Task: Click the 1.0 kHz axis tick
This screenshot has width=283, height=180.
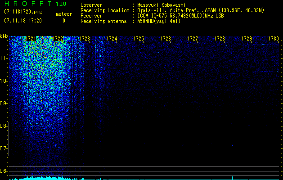Action: click(4, 81)
